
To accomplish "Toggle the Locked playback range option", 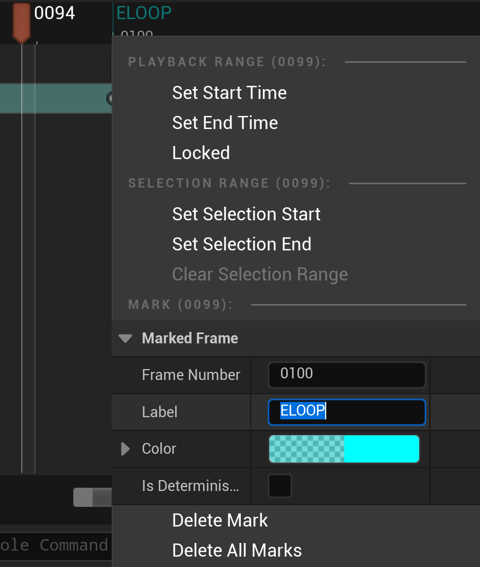I will 201,153.
